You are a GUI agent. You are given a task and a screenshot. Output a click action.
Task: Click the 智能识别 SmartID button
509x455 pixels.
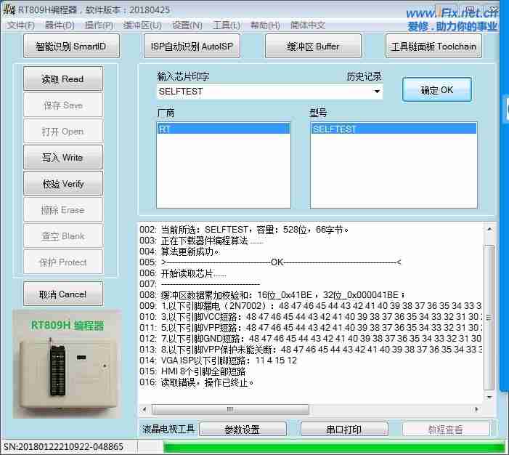click(x=71, y=46)
